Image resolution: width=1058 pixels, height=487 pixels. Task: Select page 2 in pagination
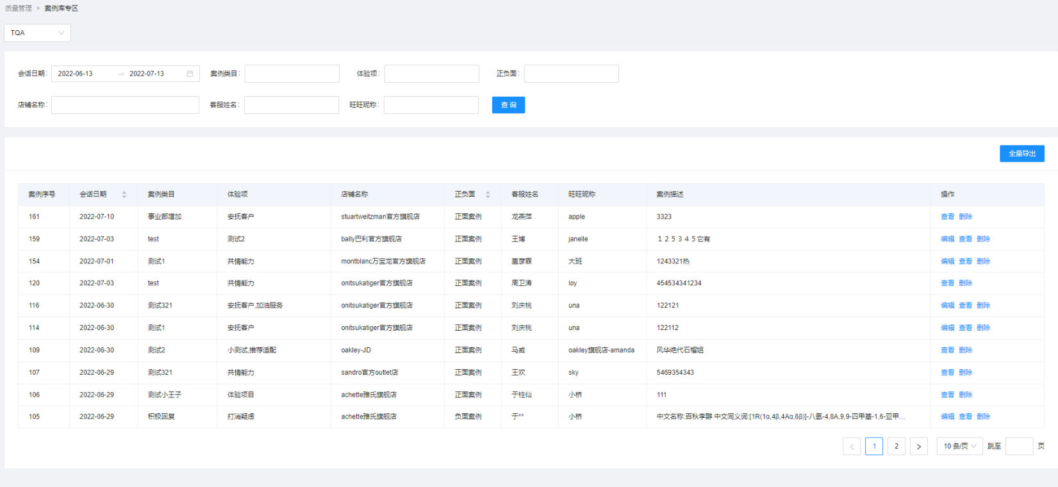tap(897, 447)
